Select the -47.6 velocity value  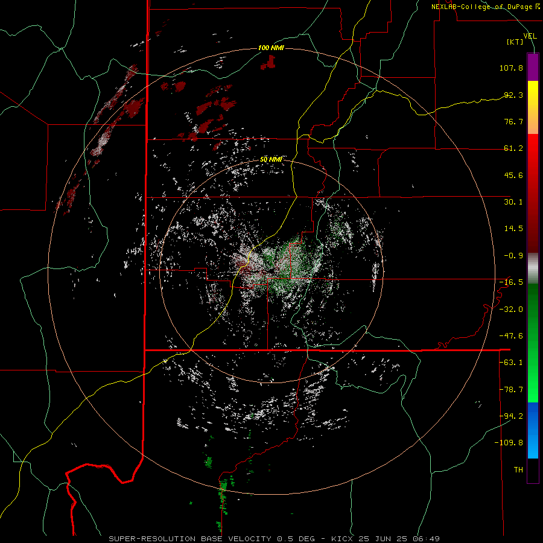[x=511, y=336]
